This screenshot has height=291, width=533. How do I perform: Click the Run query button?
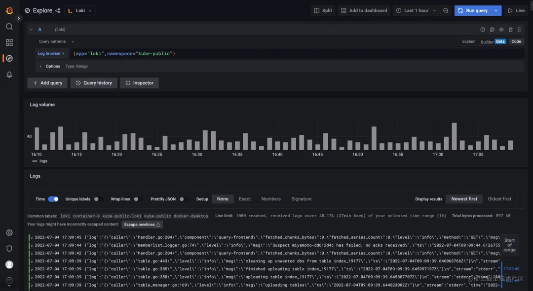pyautogui.click(x=473, y=10)
